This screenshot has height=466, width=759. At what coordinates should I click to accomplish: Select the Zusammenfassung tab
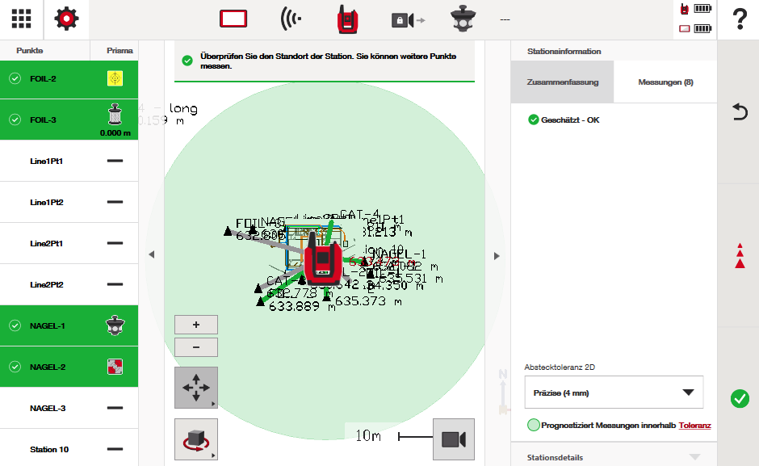[562, 82]
